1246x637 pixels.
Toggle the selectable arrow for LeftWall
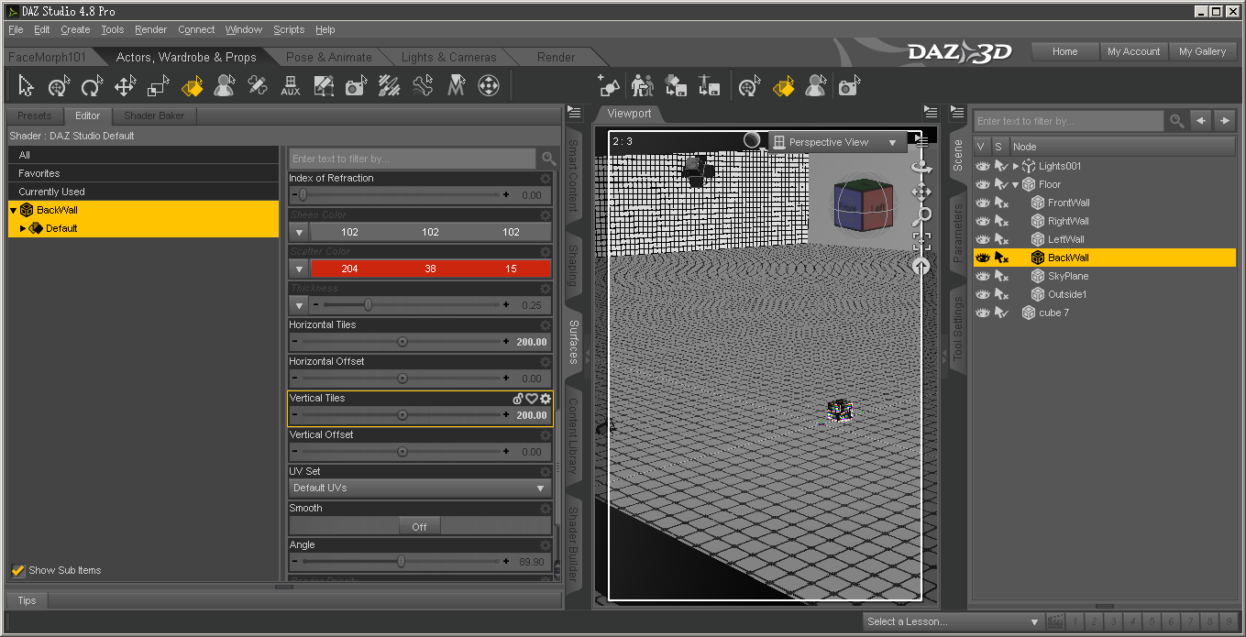(x=1001, y=239)
